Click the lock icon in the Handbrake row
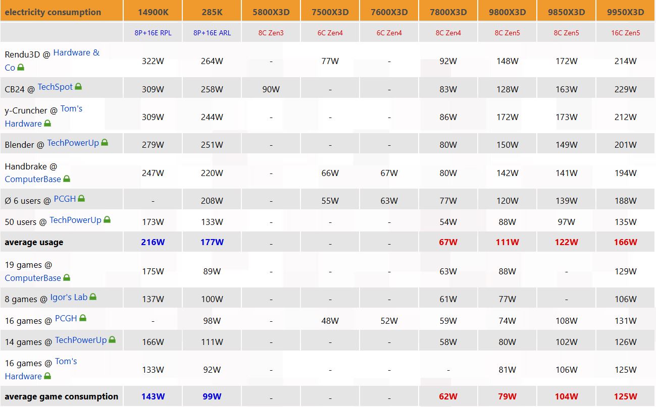Viewport: 656px width, 407px height. pyautogui.click(x=67, y=179)
